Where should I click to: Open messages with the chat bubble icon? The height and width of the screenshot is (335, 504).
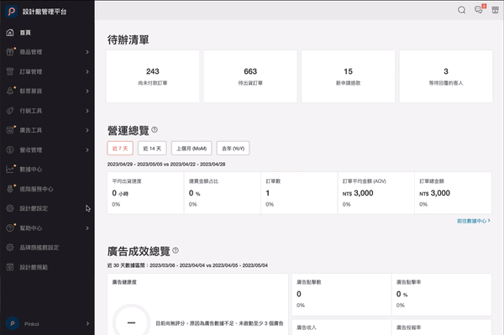(x=478, y=10)
